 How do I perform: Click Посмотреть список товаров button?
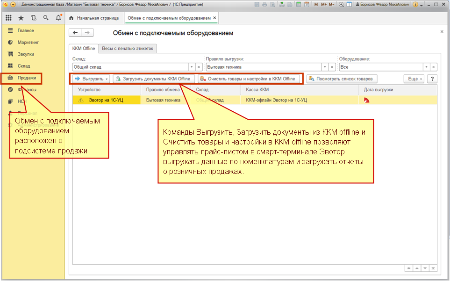click(x=342, y=79)
